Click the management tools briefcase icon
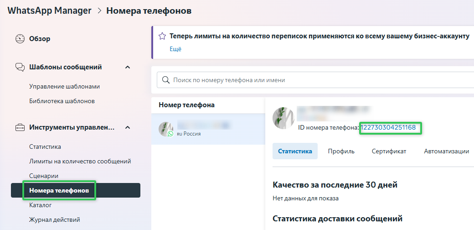474x230 pixels. 20,127
